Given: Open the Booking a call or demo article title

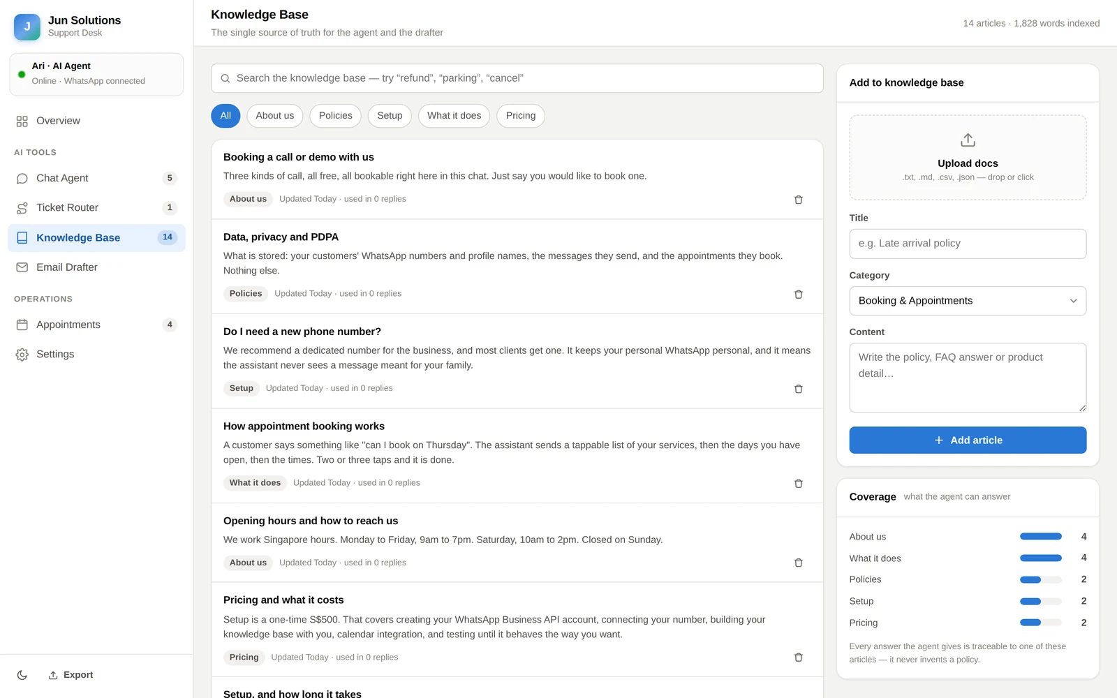Looking at the screenshot, I should click(299, 157).
